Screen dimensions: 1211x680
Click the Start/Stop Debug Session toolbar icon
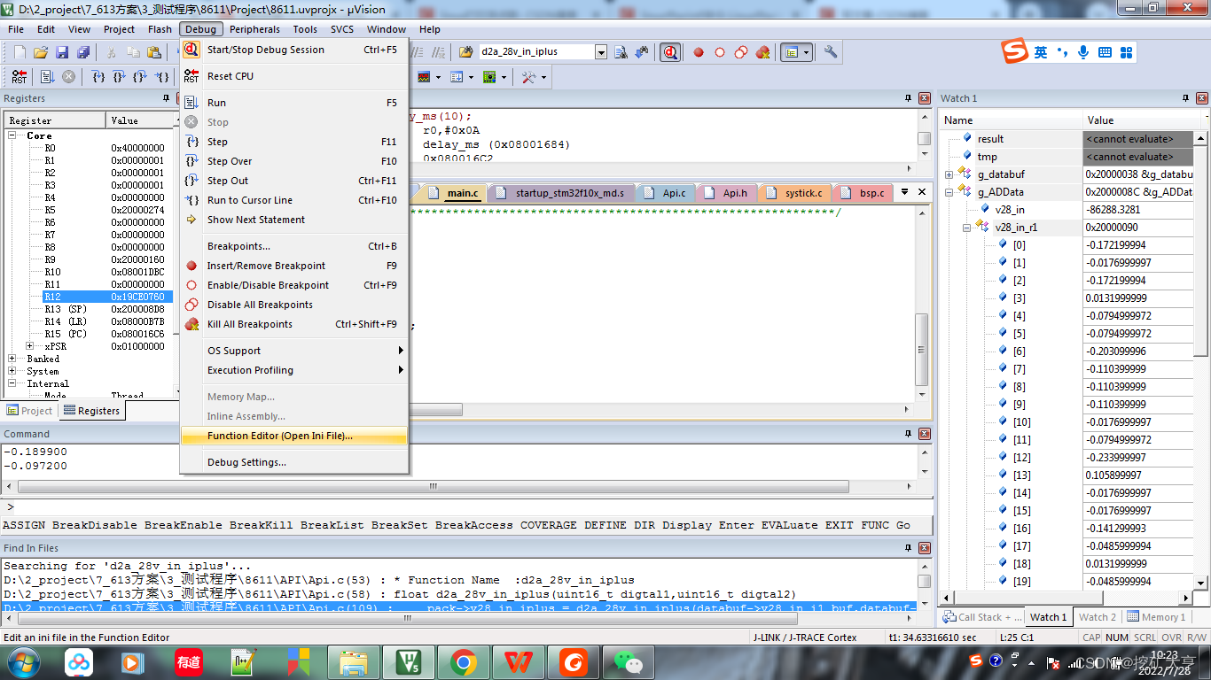670,52
